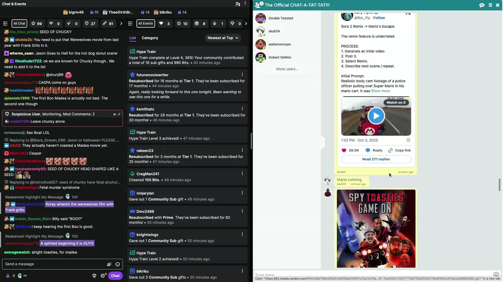Open options for futuremoviewriter resub event
Viewport: 503px width, 282px height.
242,74
